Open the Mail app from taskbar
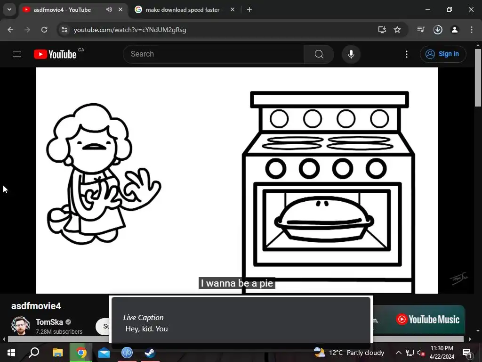 click(x=104, y=353)
